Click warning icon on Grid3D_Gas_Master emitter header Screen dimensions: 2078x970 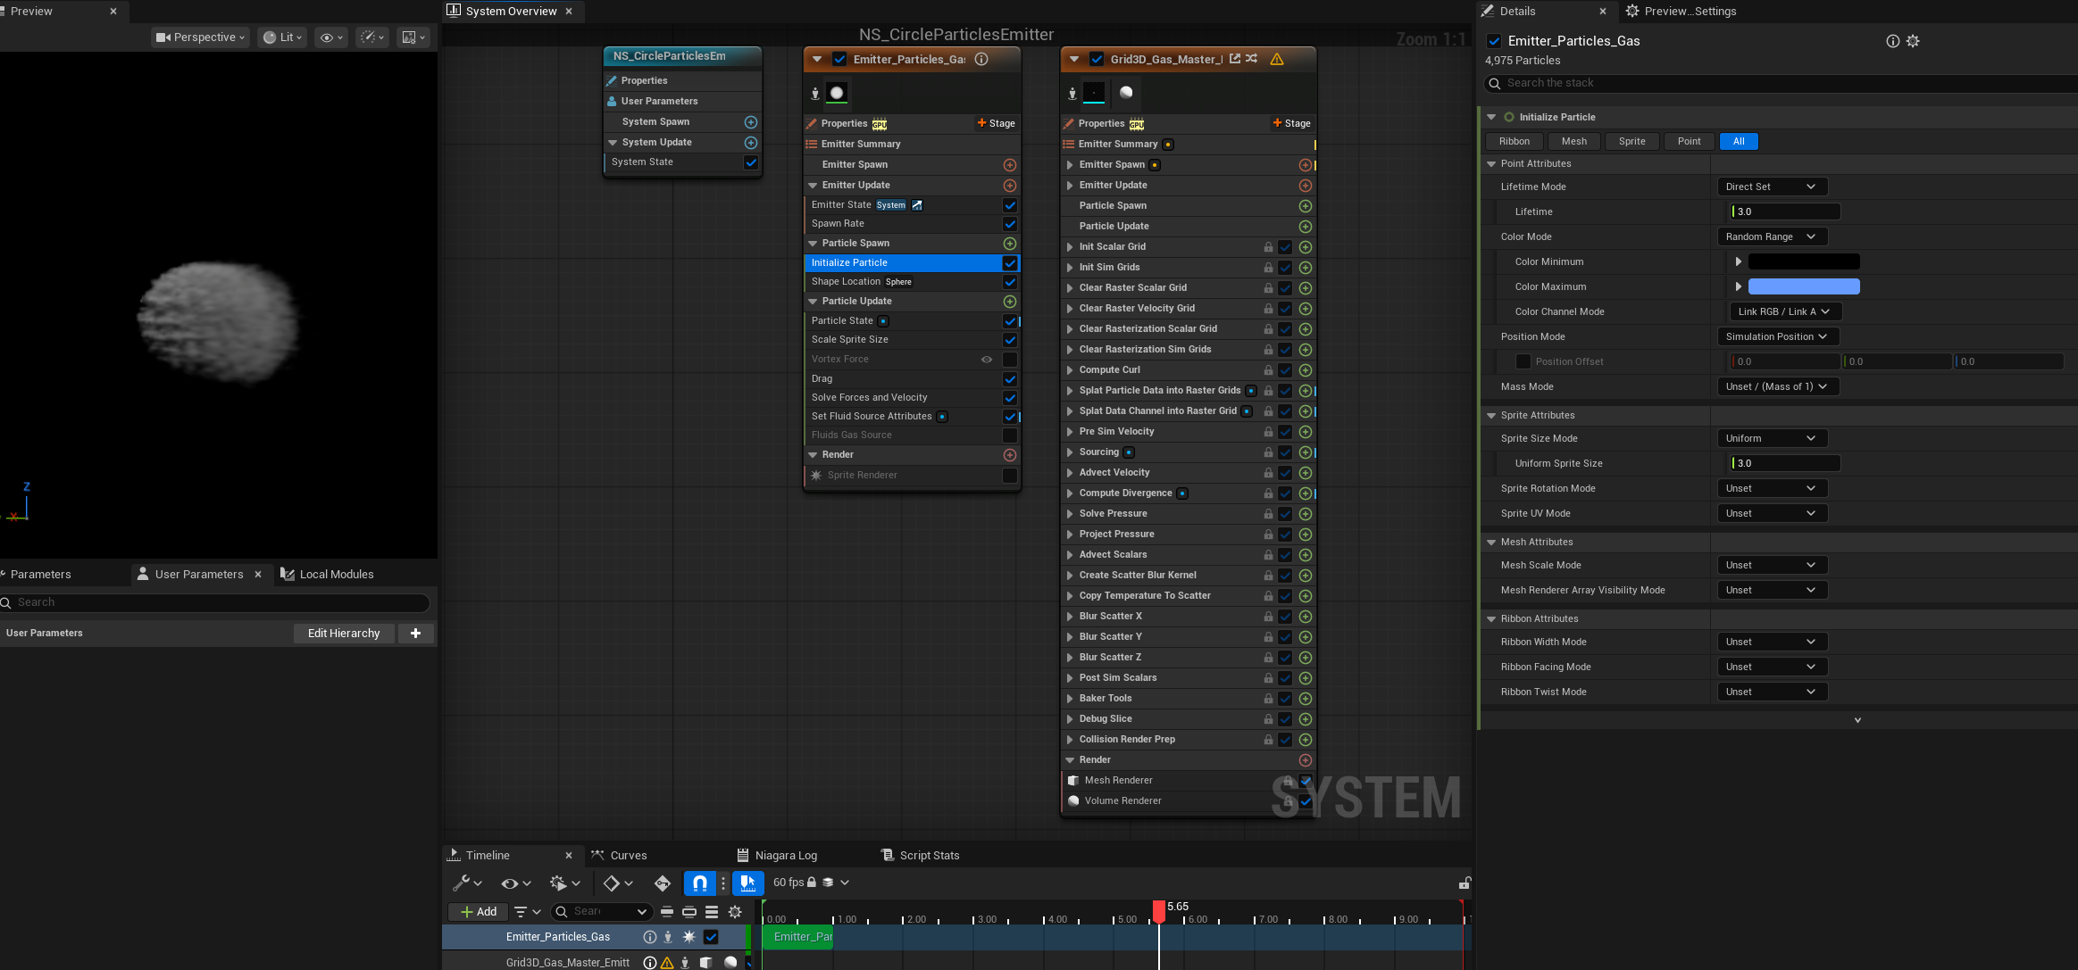pyautogui.click(x=1277, y=59)
